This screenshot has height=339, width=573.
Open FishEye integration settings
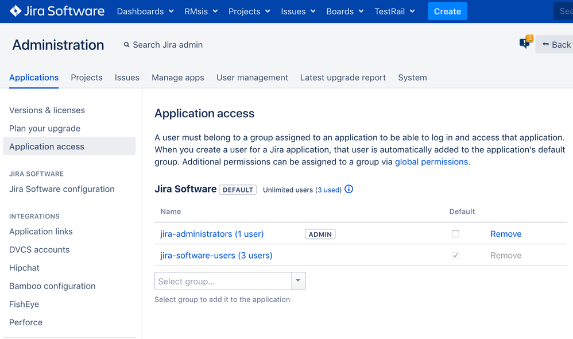coord(24,304)
